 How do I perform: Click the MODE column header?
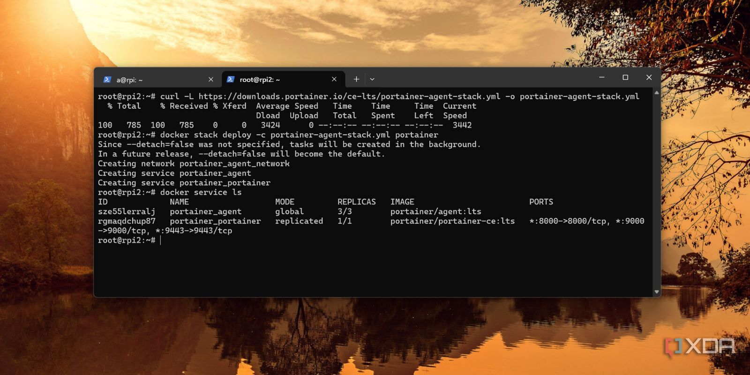coord(285,202)
